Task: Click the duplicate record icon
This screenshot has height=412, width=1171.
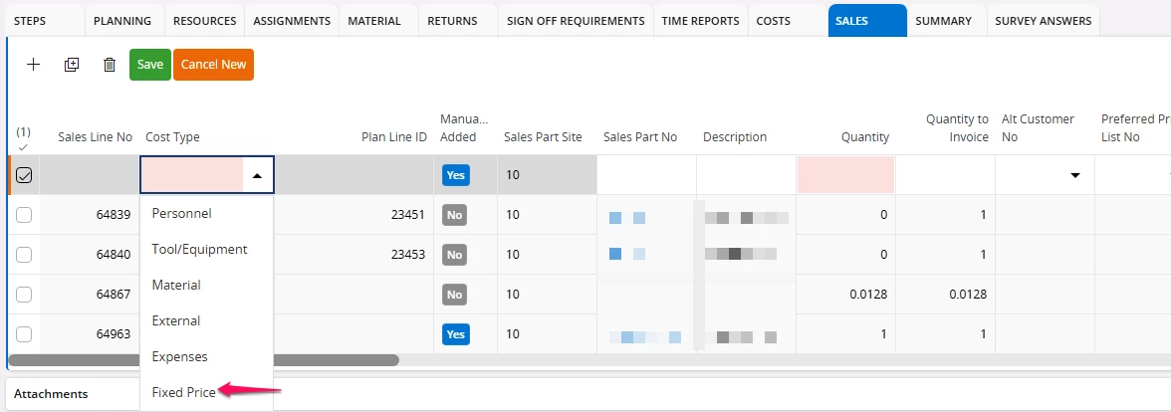Action: tap(71, 65)
